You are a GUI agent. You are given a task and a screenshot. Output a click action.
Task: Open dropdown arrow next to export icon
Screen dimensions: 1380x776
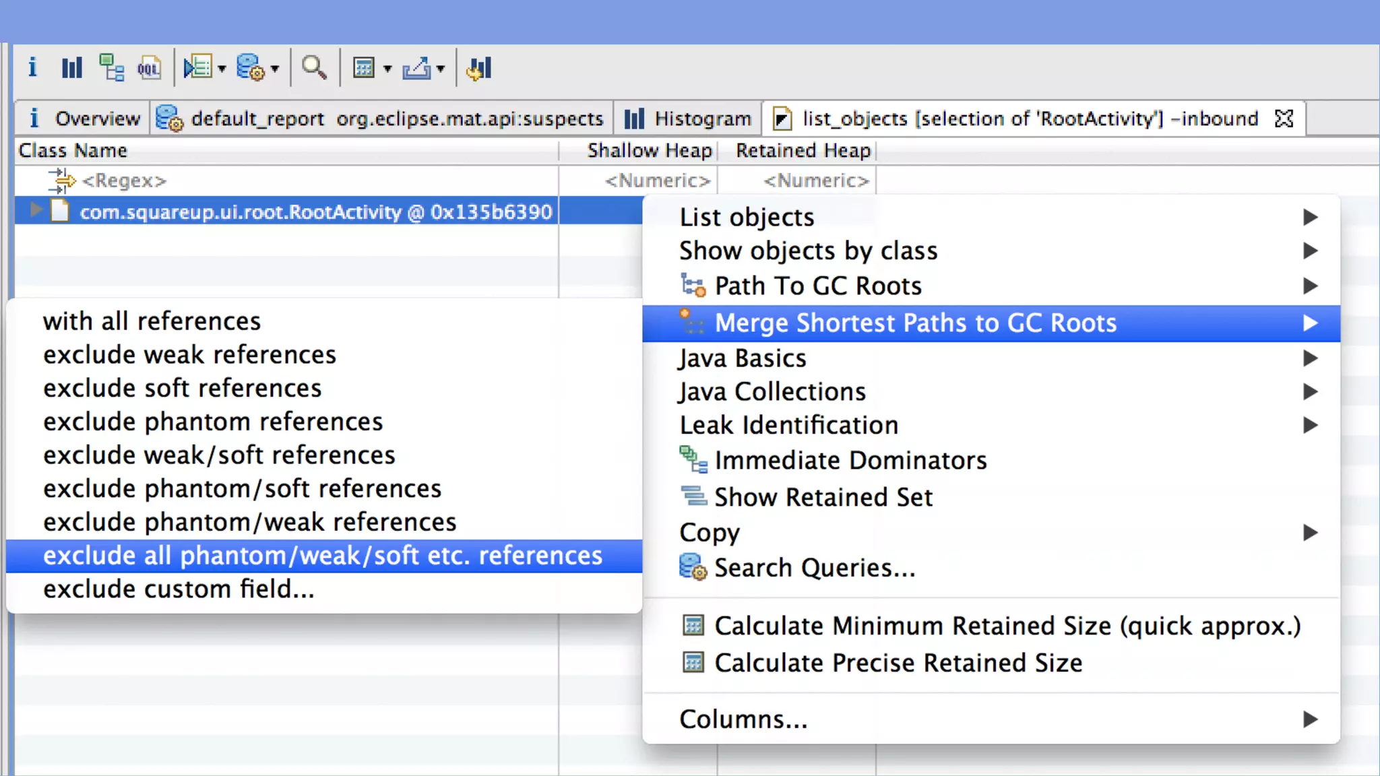(441, 69)
